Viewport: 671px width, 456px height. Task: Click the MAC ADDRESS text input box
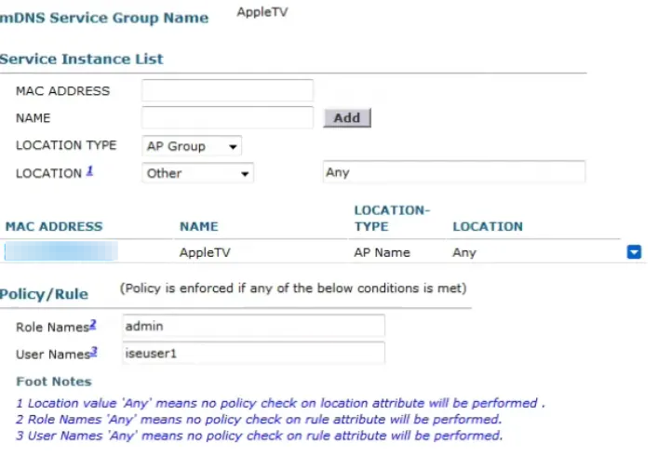pyautogui.click(x=227, y=90)
